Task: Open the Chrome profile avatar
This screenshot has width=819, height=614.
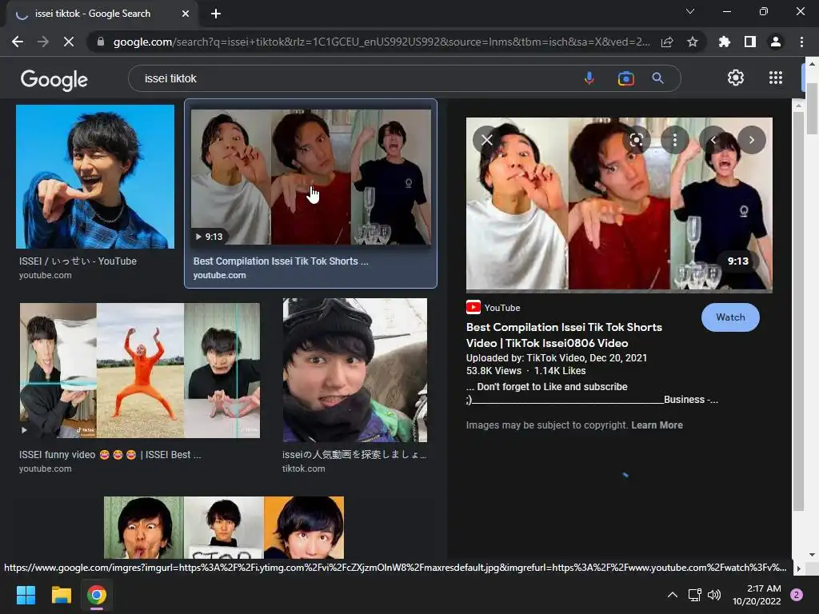Action: (x=776, y=42)
